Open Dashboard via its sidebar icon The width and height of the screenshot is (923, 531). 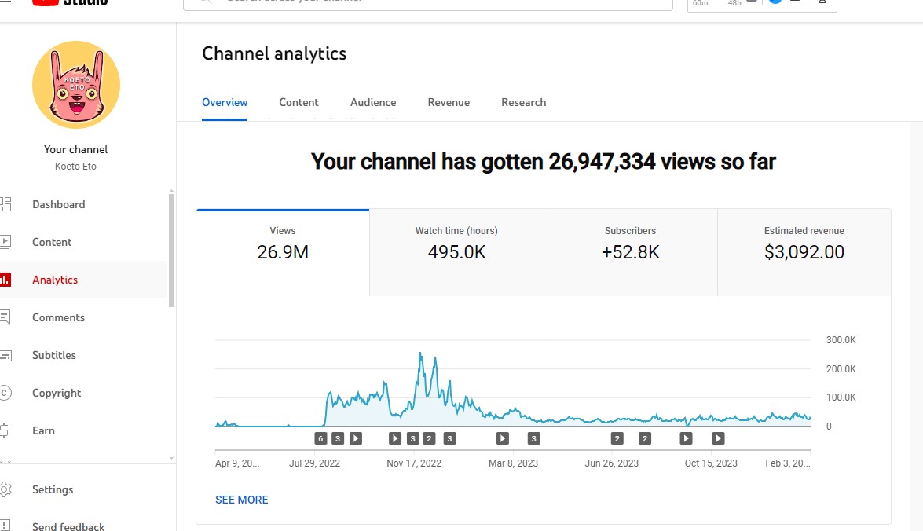[5, 204]
